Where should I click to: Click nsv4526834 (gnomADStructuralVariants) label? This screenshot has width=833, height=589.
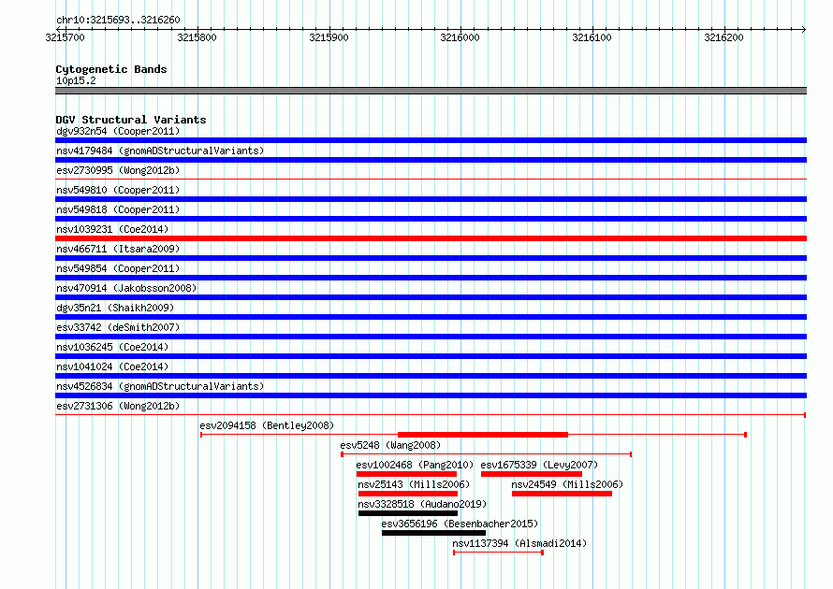[160, 386]
